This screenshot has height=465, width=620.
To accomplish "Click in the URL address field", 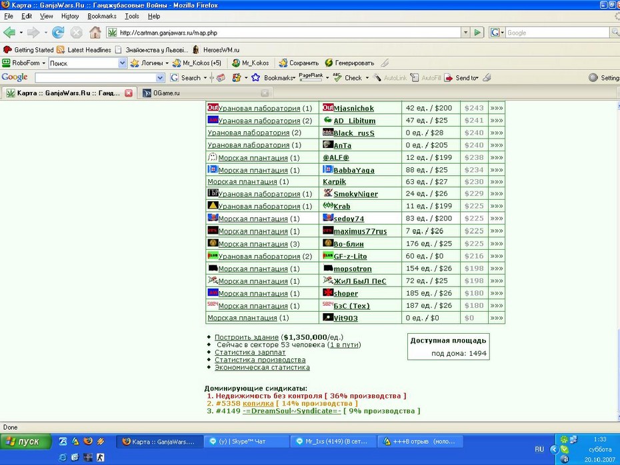I will pos(289,33).
